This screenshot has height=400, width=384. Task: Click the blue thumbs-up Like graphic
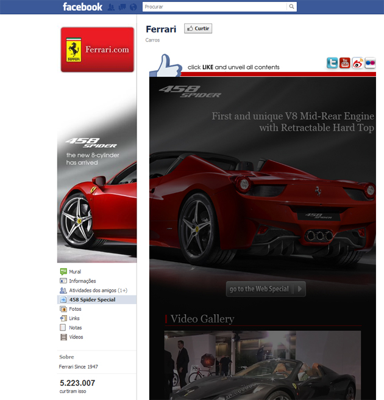pyautogui.click(x=166, y=65)
